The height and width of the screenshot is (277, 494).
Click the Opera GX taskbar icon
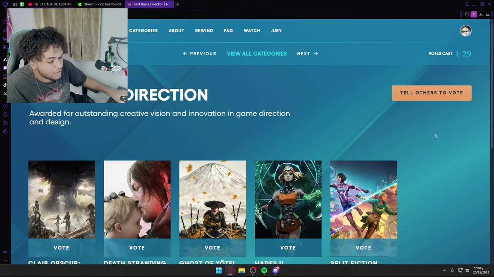click(x=230, y=270)
